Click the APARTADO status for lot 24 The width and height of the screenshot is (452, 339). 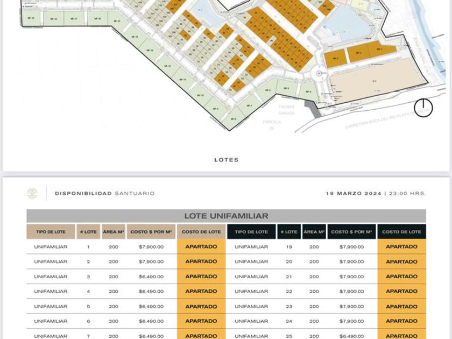click(401, 321)
